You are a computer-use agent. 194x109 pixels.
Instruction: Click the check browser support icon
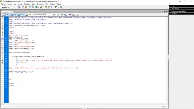point(54,15)
